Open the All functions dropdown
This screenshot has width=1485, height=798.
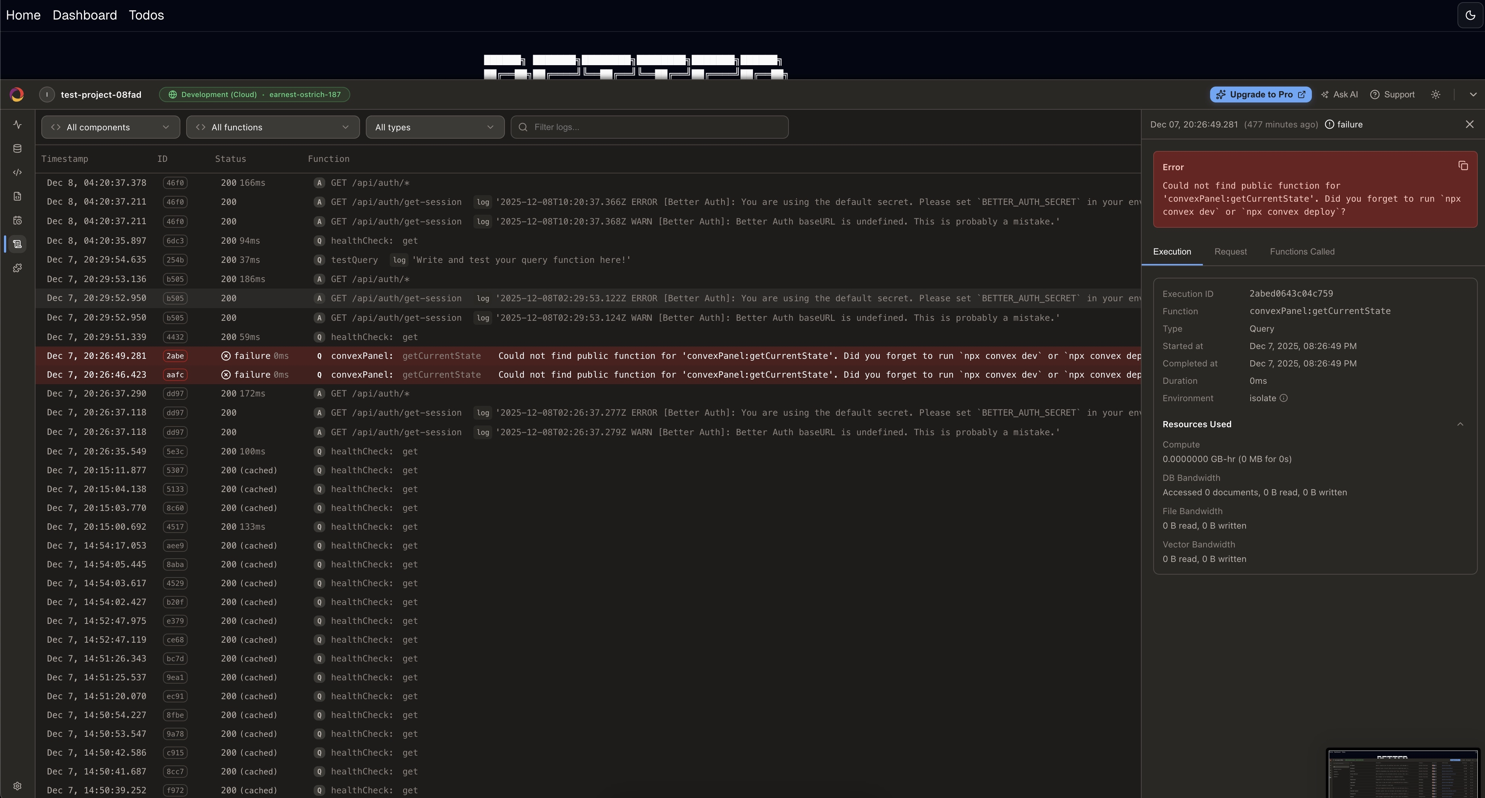pyautogui.click(x=273, y=127)
